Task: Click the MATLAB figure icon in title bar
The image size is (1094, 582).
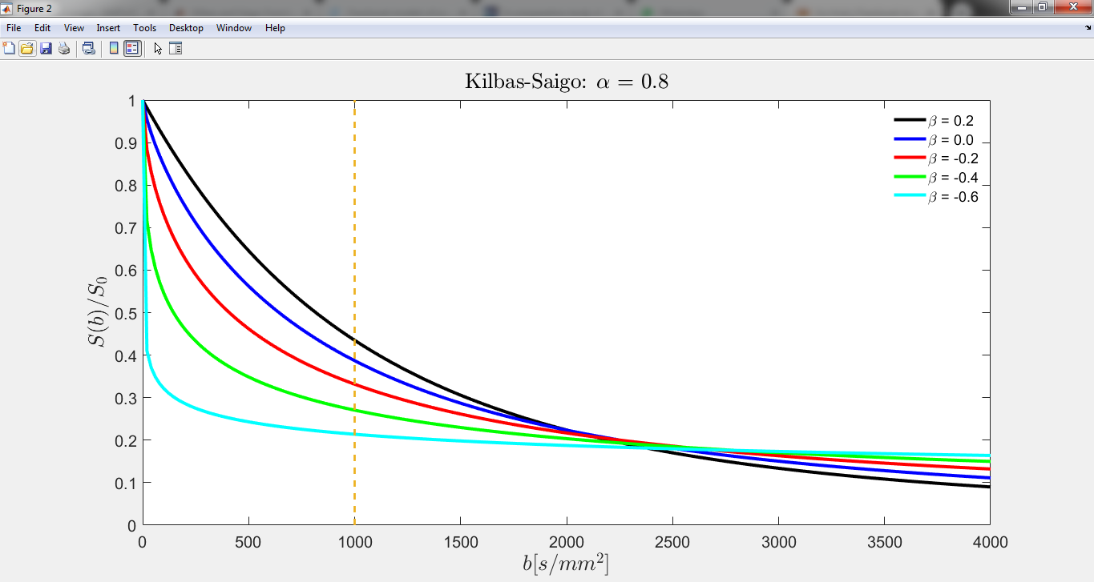Action: [8, 8]
